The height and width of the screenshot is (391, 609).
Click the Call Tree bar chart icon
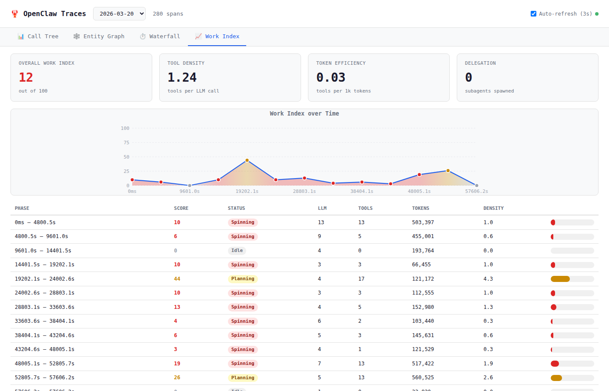pos(21,36)
